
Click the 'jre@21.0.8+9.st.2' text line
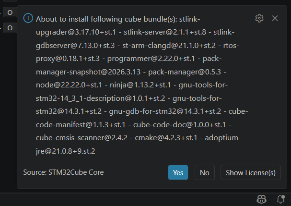coord(66,151)
